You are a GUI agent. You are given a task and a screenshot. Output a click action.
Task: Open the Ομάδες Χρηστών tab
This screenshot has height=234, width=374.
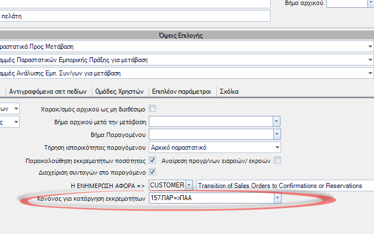coord(120,91)
